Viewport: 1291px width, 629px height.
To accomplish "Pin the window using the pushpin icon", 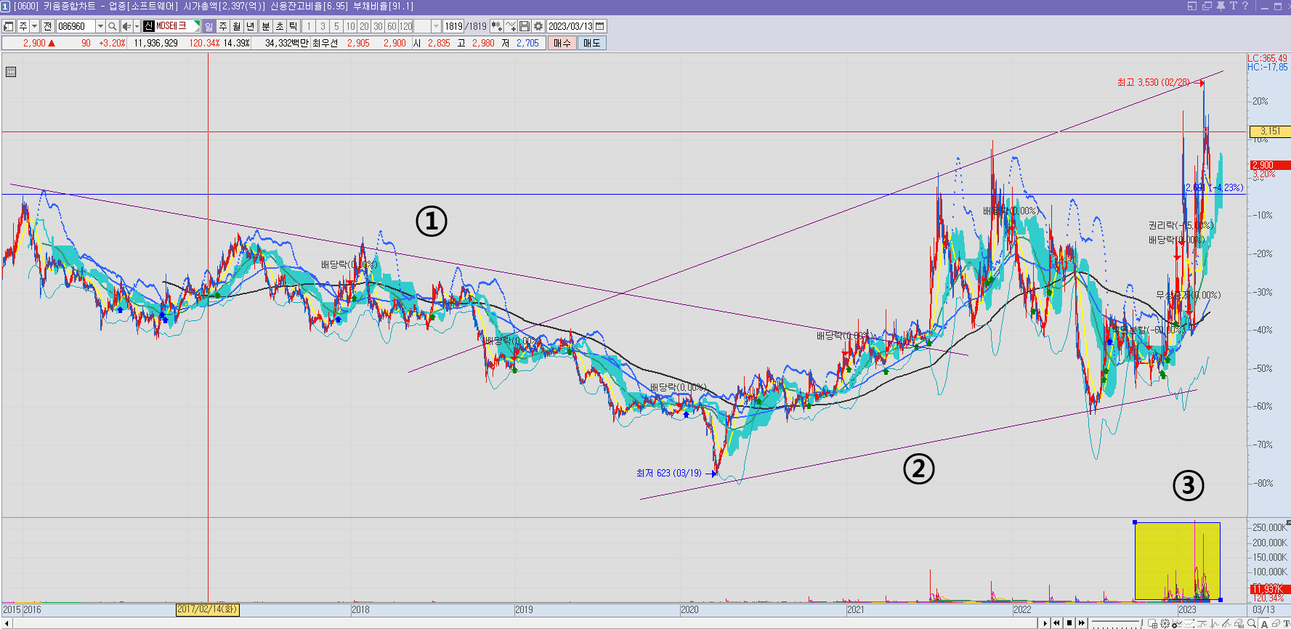I will pyautogui.click(x=1221, y=6).
